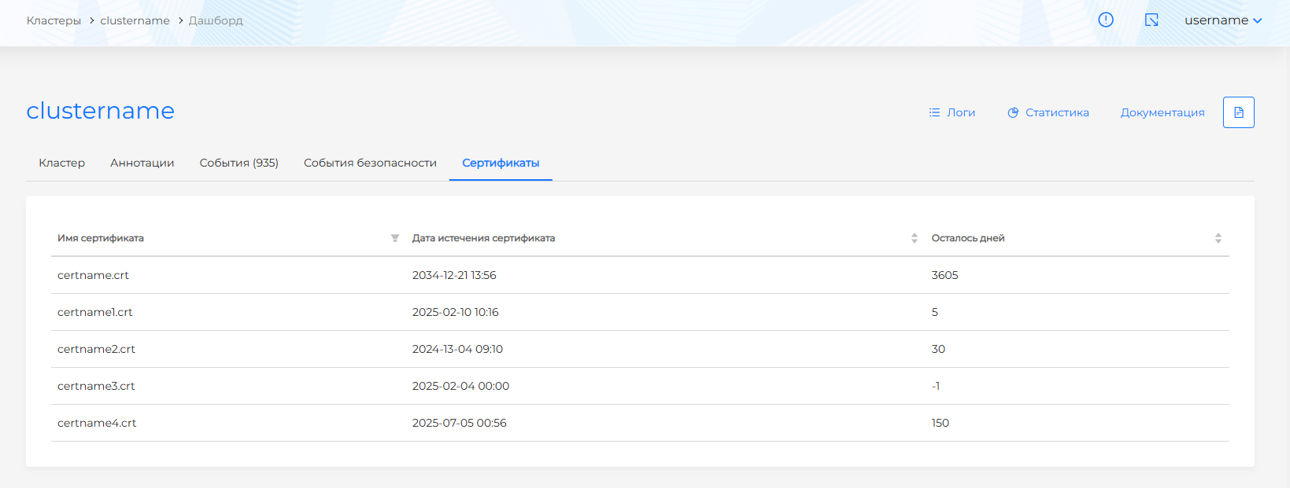Click the document icon button beside Документация

(x=1238, y=112)
